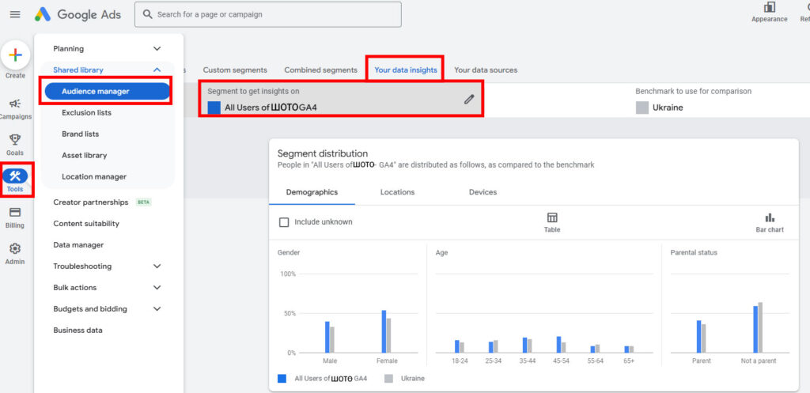The width and height of the screenshot is (810, 393).
Task: Open the hamburger main menu
Action: pyautogui.click(x=15, y=14)
